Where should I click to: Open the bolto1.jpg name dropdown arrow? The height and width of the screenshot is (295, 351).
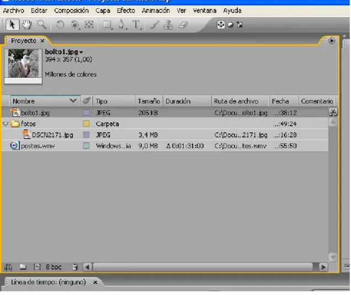pos(81,52)
